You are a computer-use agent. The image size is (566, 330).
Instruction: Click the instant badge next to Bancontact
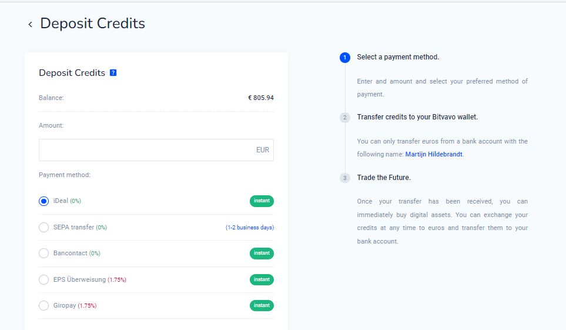(x=262, y=253)
